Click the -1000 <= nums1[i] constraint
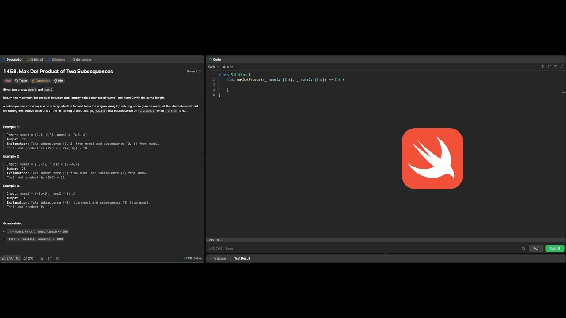The width and height of the screenshot is (566, 318). 35,239
